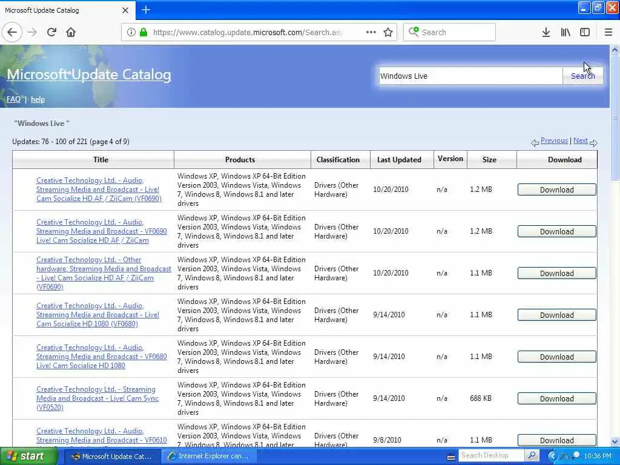The height and width of the screenshot is (465, 620).
Task: Go to Previous results page
Action: [x=554, y=140]
